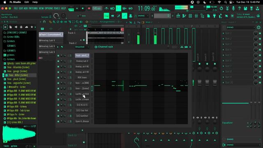Open the macOS Edit menu
This screenshot has width=263, height=148.
coord(26,2)
